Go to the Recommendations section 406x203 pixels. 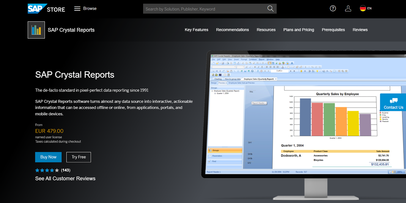pyautogui.click(x=232, y=30)
